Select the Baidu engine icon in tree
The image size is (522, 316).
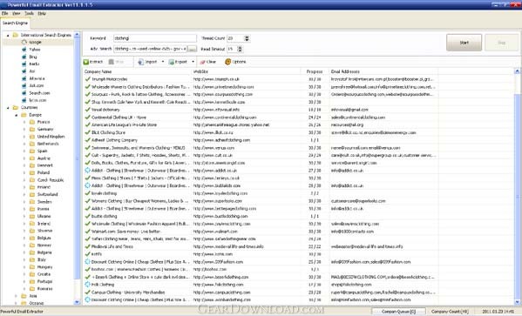24,64
